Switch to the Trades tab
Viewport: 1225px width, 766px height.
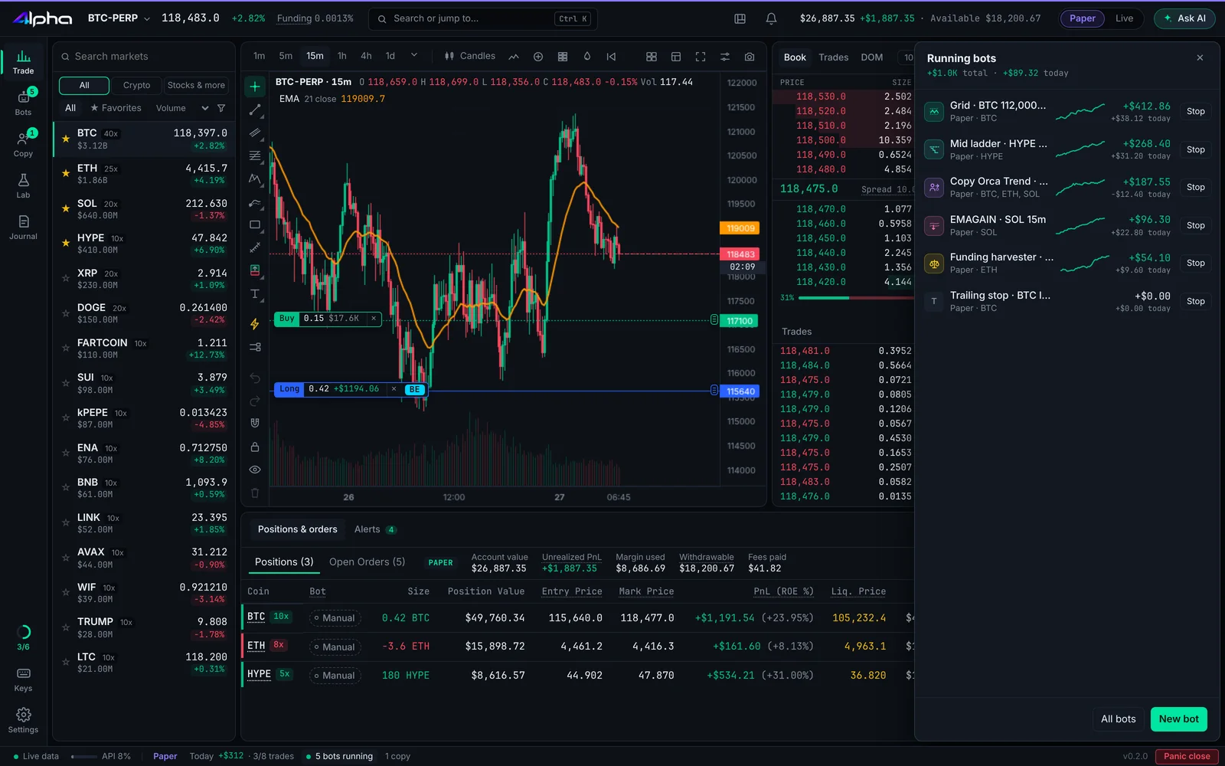point(833,57)
